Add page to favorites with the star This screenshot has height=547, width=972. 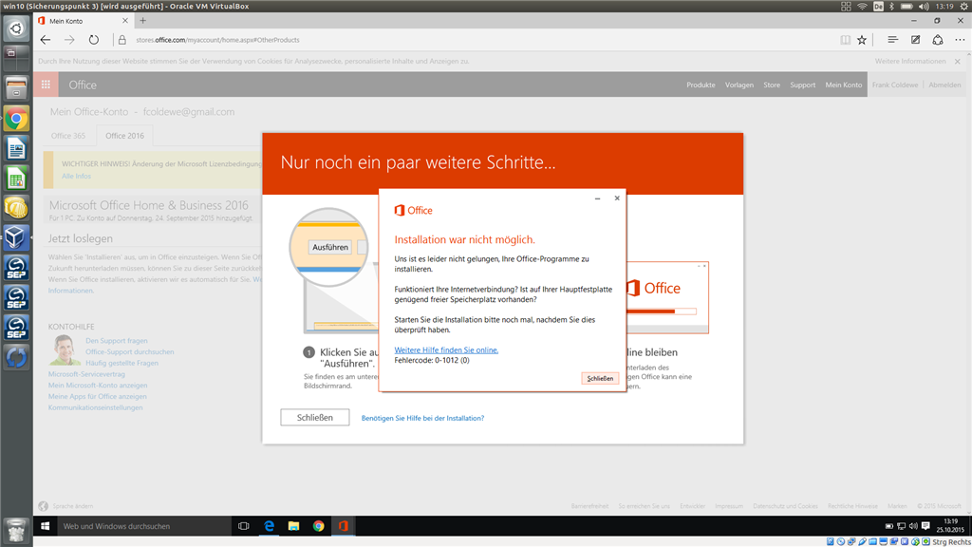point(862,40)
